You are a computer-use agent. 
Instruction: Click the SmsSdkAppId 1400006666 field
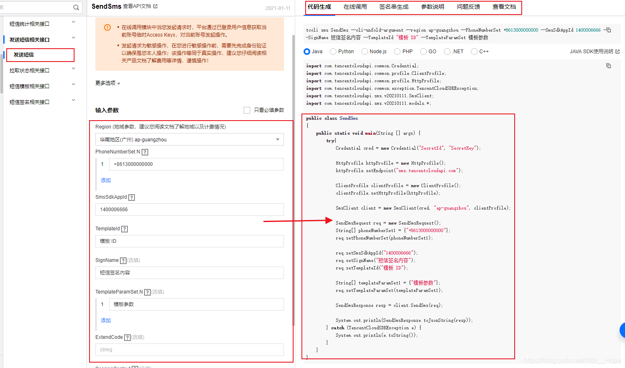(189, 210)
